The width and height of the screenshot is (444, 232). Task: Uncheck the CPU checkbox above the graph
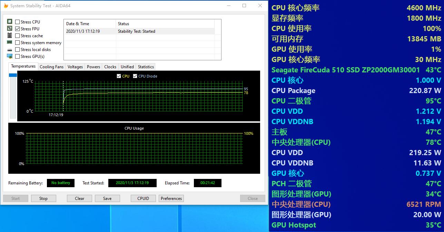[x=119, y=76]
